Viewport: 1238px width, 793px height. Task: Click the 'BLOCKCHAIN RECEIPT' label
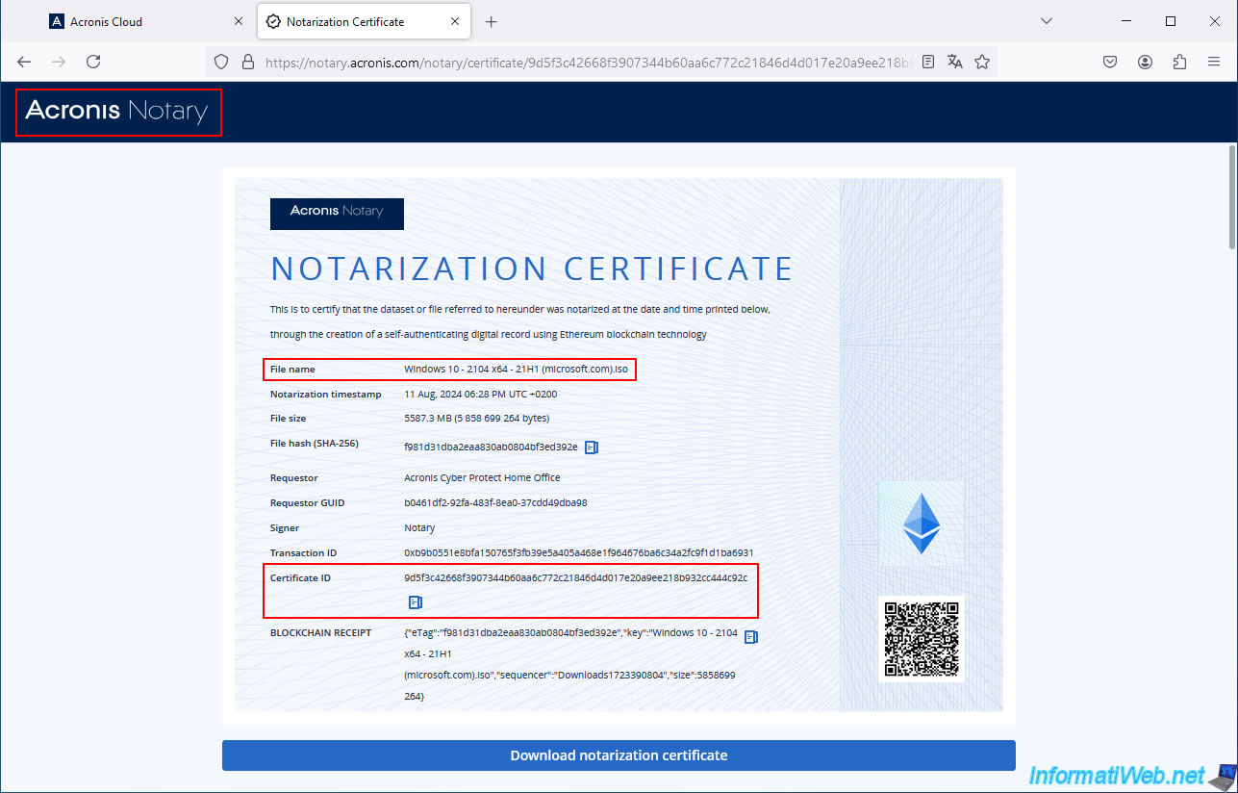(x=321, y=633)
